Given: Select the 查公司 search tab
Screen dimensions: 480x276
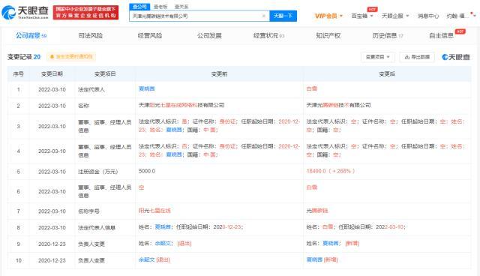Looking at the screenshot, I should click(x=139, y=7).
